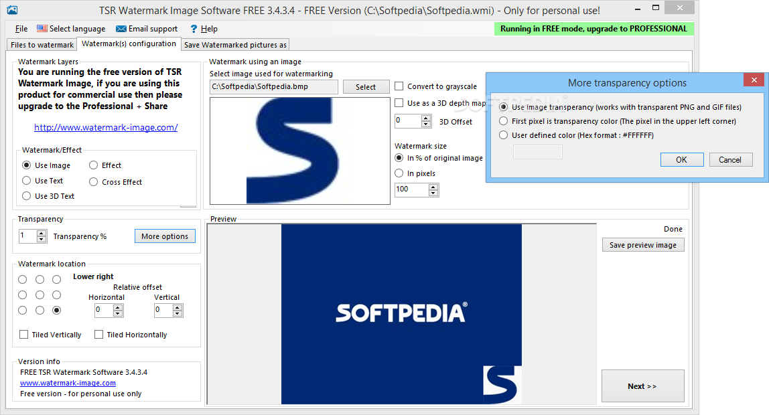Select lower center watermark location
The image size is (769, 415).
tap(40, 310)
